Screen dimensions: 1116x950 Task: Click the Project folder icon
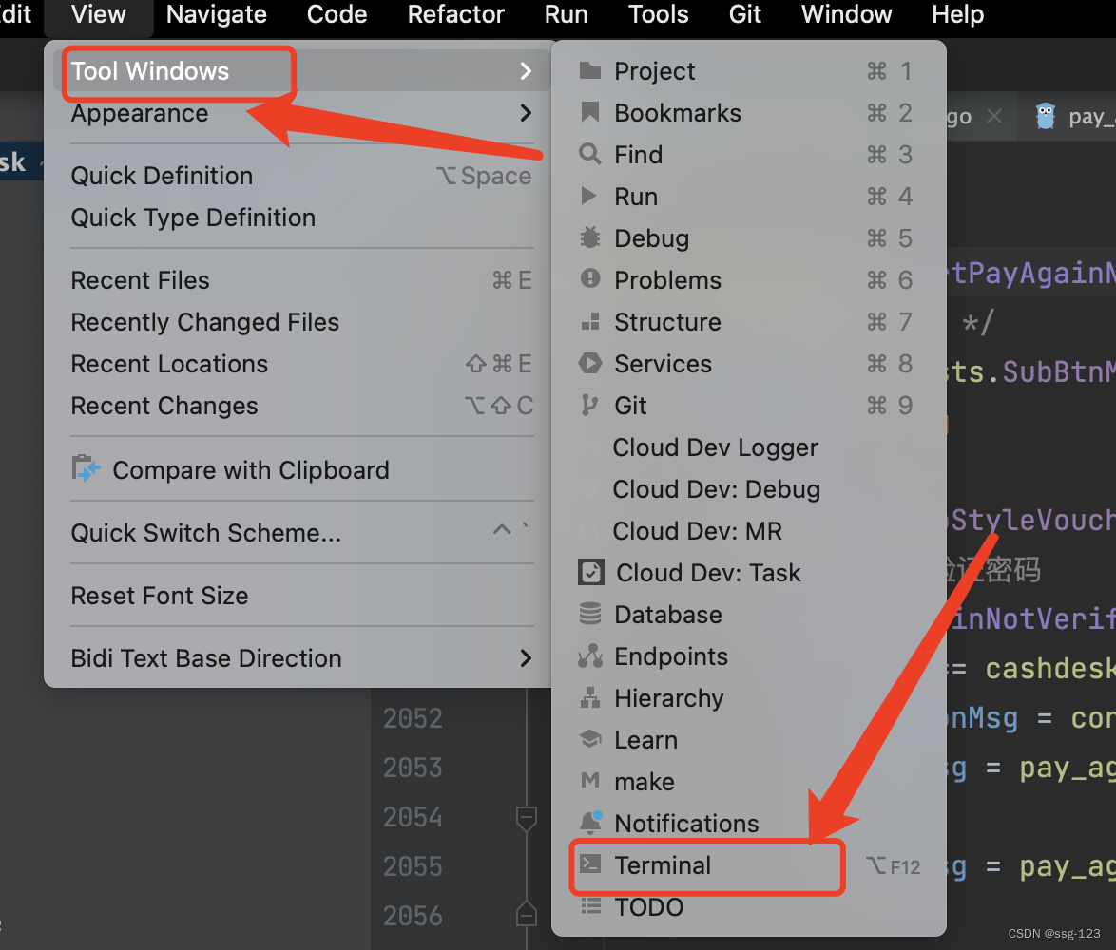click(x=590, y=70)
